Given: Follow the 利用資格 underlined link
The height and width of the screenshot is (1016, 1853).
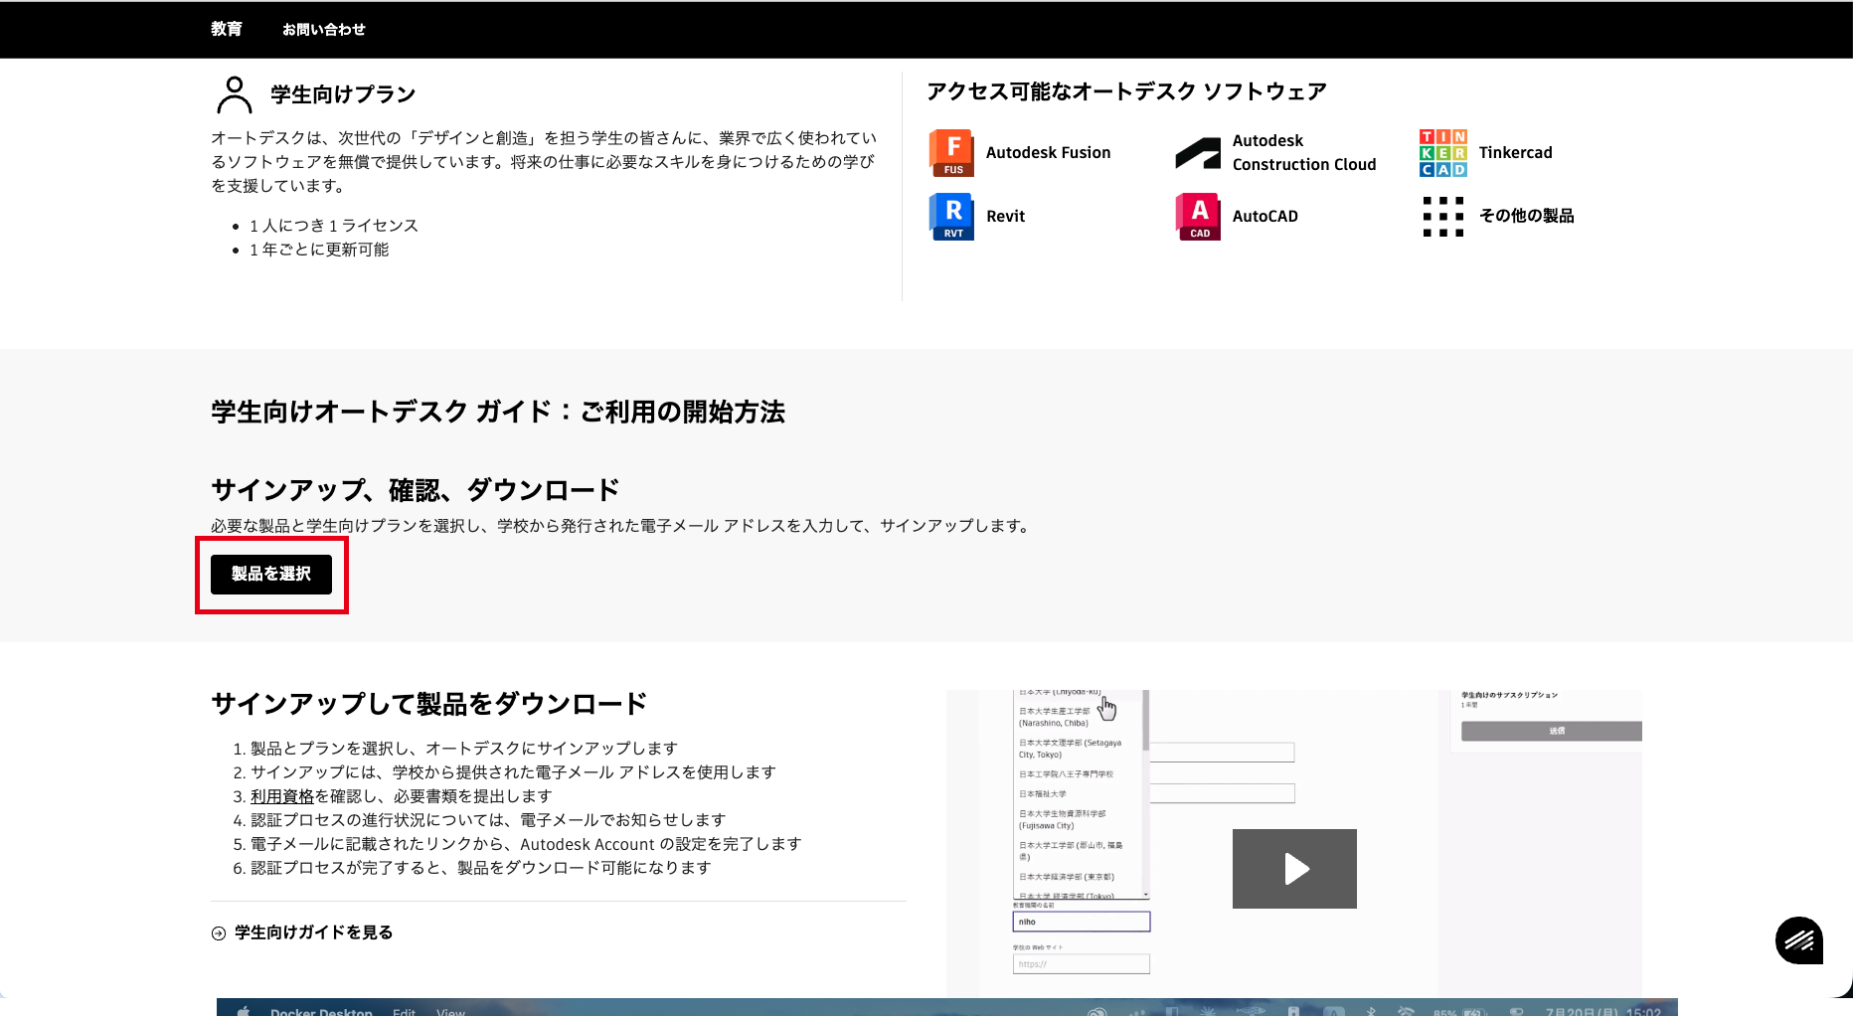Looking at the screenshot, I should pyautogui.click(x=282, y=796).
